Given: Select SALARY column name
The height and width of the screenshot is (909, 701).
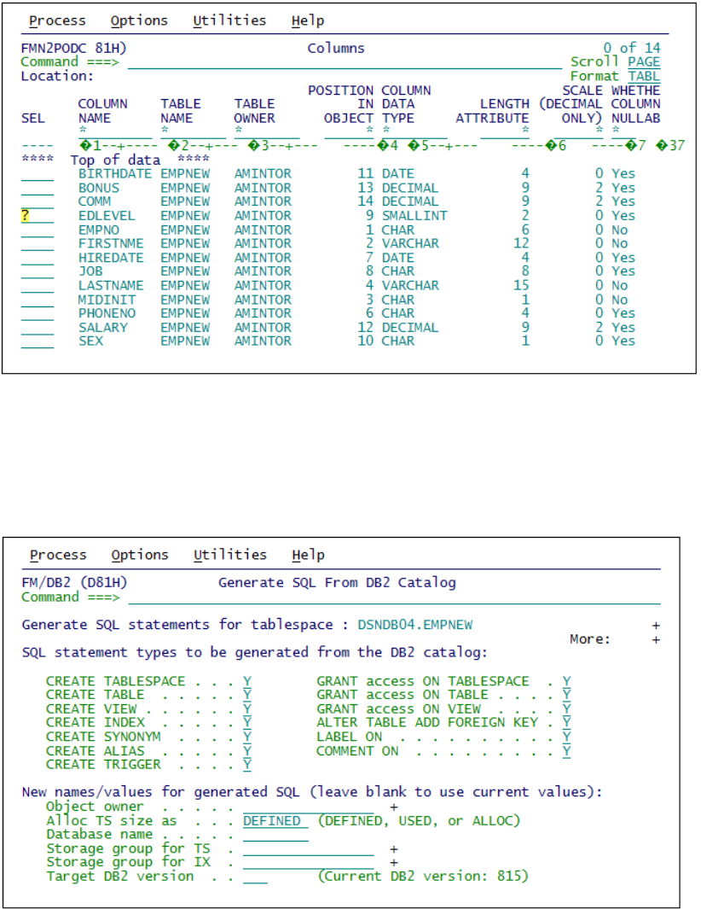Looking at the screenshot, I should pos(103,328).
